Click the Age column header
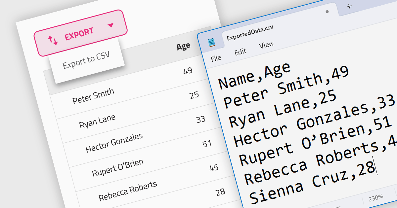 (183, 47)
